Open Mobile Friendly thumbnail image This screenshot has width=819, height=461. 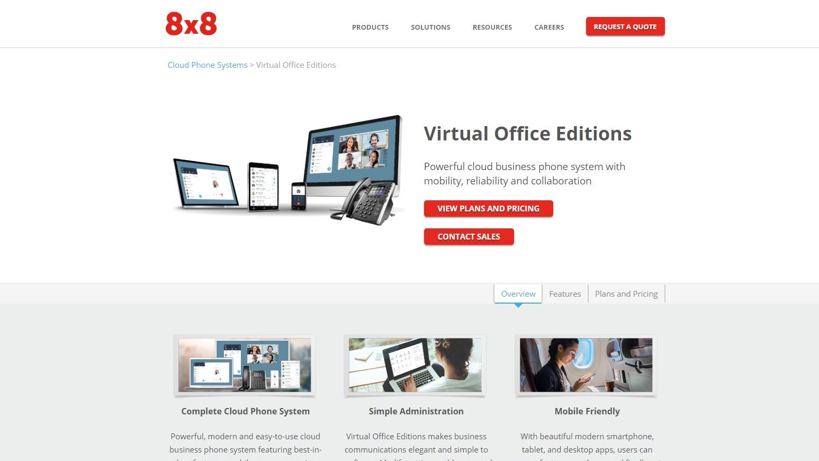[x=586, y=365]
